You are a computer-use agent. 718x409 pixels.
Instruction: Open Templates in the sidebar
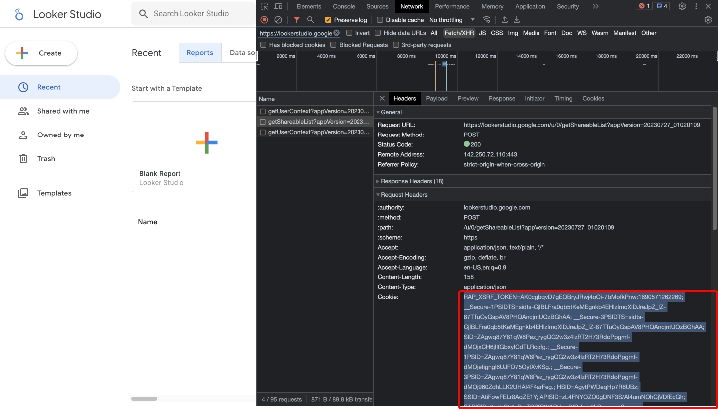[60, 193]
